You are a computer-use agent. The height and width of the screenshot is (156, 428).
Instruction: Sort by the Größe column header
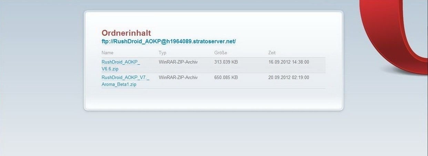[221, 53]
